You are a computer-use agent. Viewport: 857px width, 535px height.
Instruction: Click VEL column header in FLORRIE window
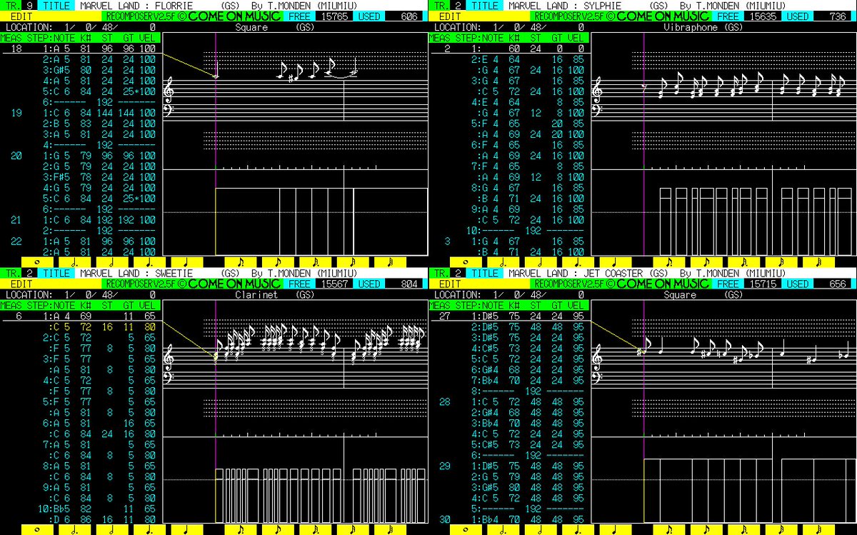pyautogui.click(x=147, y=38)
